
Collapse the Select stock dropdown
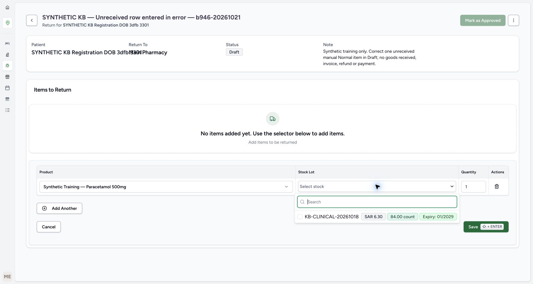tap(377, 187)
